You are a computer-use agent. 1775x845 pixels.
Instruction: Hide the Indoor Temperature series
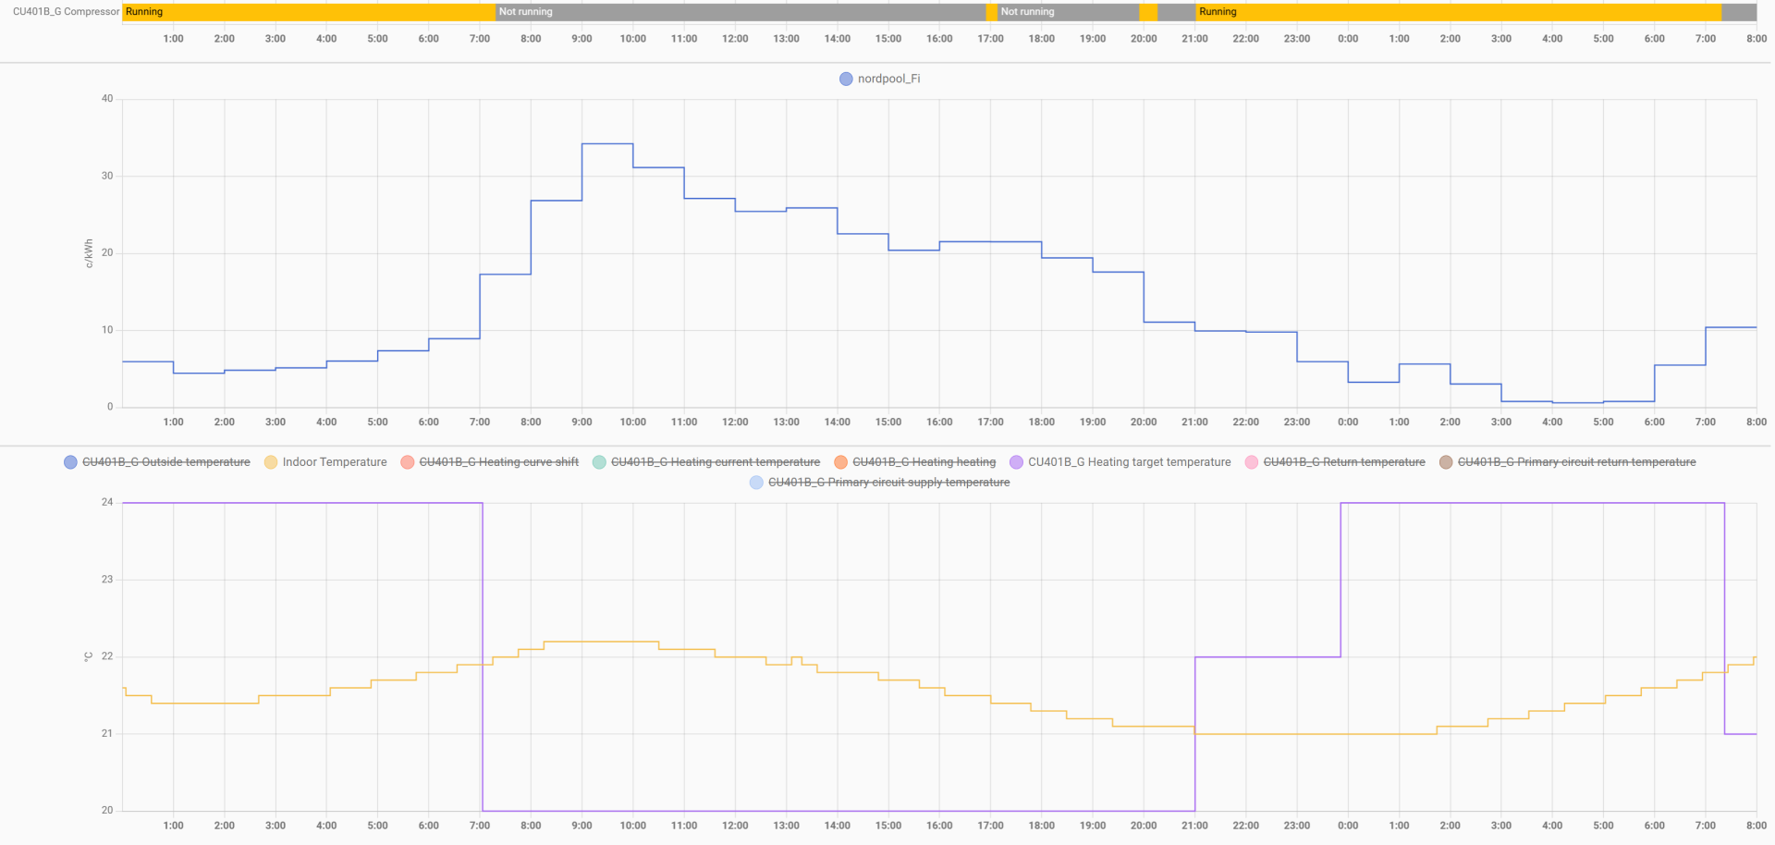(334, 462)
